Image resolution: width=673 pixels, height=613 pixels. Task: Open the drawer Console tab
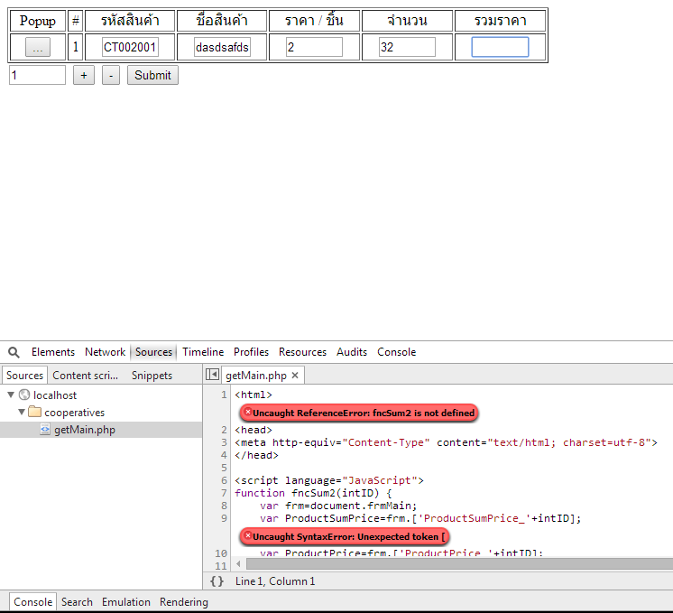[x=32, y=602]
